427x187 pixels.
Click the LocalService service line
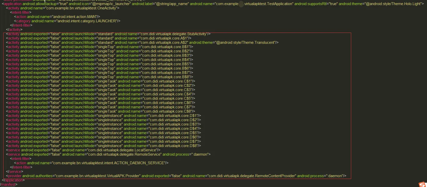click(x=83, y=150)
